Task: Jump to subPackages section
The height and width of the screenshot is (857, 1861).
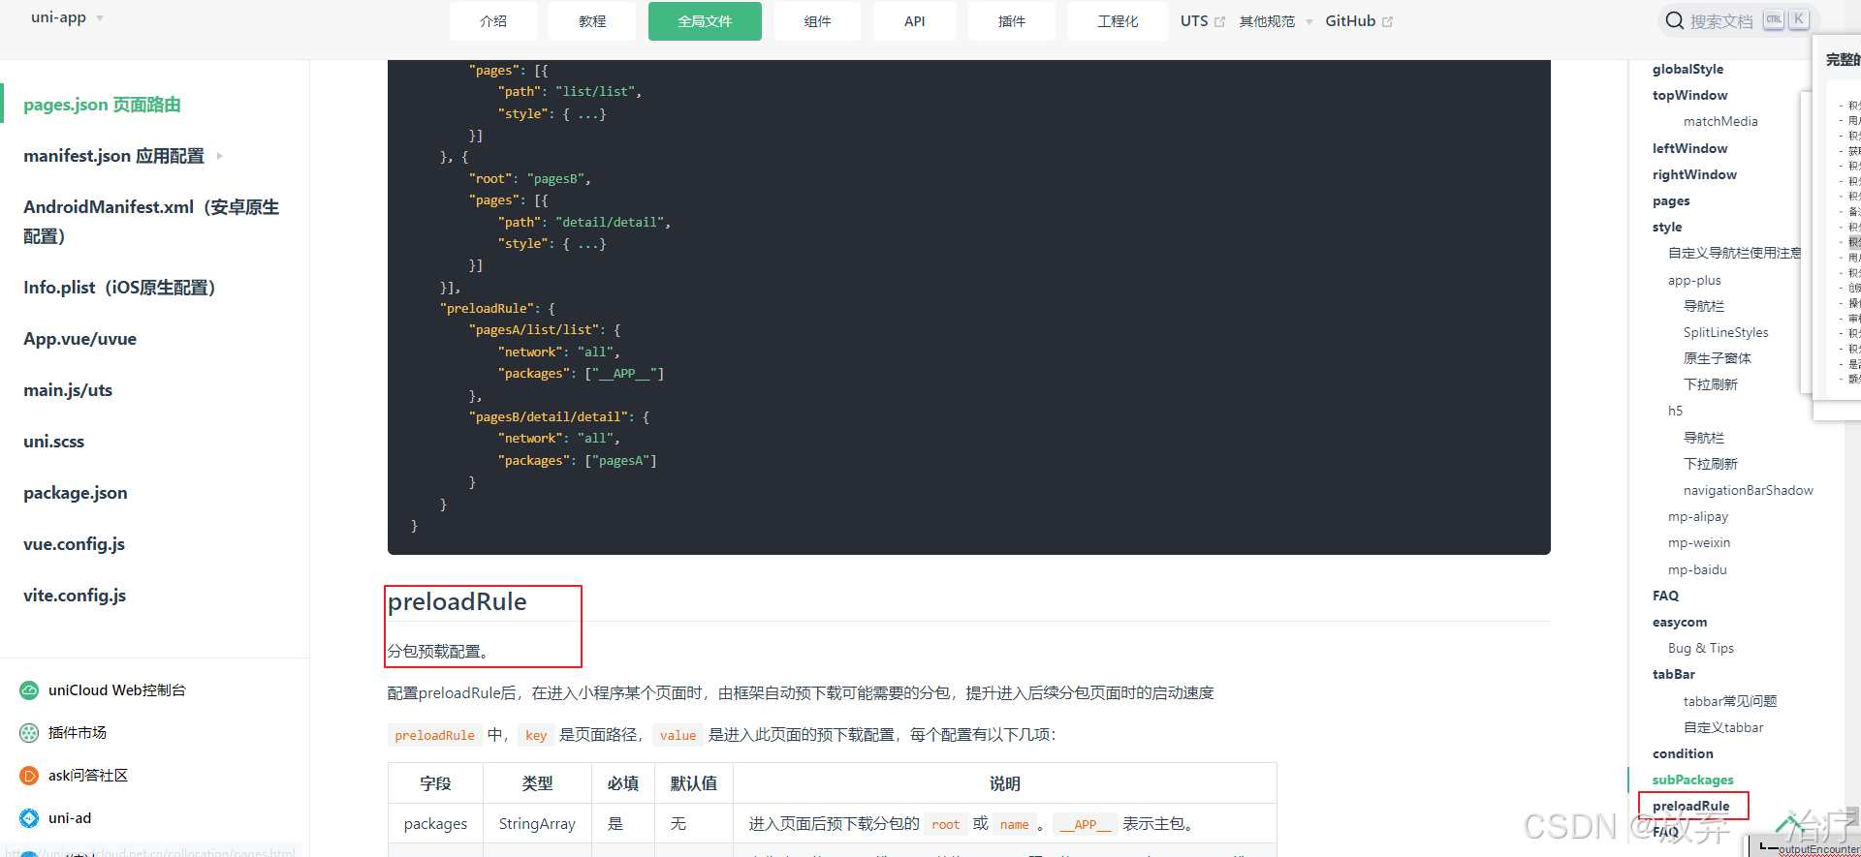Action: (x=1692, y=780)
